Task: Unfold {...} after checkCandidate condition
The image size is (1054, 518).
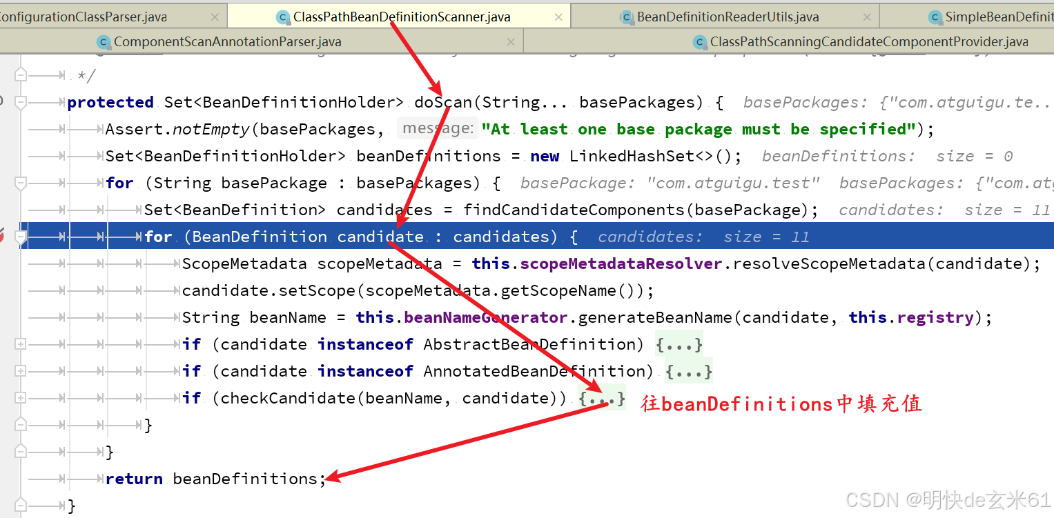Action: pyautogui.click(x=602, y=398)
